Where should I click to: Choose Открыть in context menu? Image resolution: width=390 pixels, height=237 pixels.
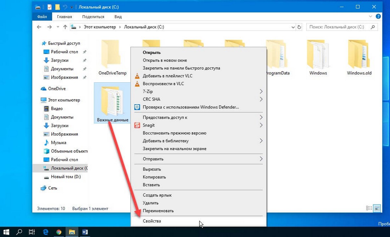click(198, 52)
